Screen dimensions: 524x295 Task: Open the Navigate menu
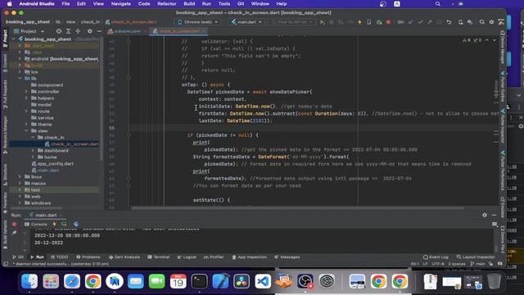120,3
